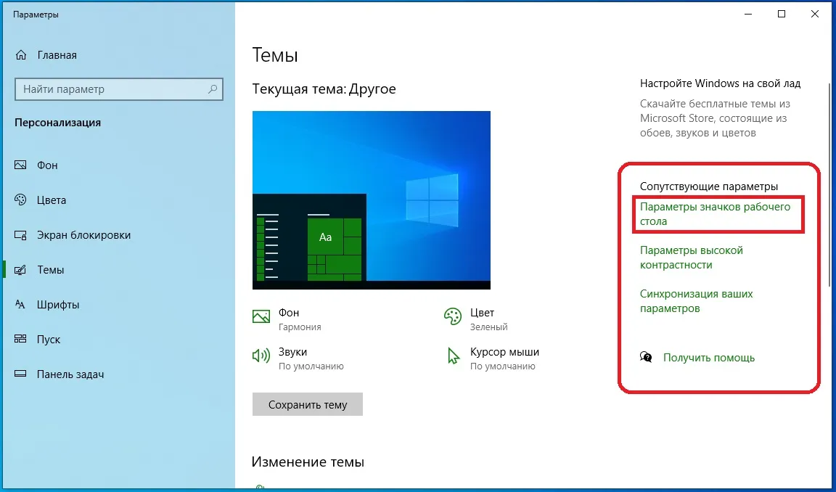Click the Текущая тема: Другое heading
836x492 pixels.
click(x=324, y=89)
